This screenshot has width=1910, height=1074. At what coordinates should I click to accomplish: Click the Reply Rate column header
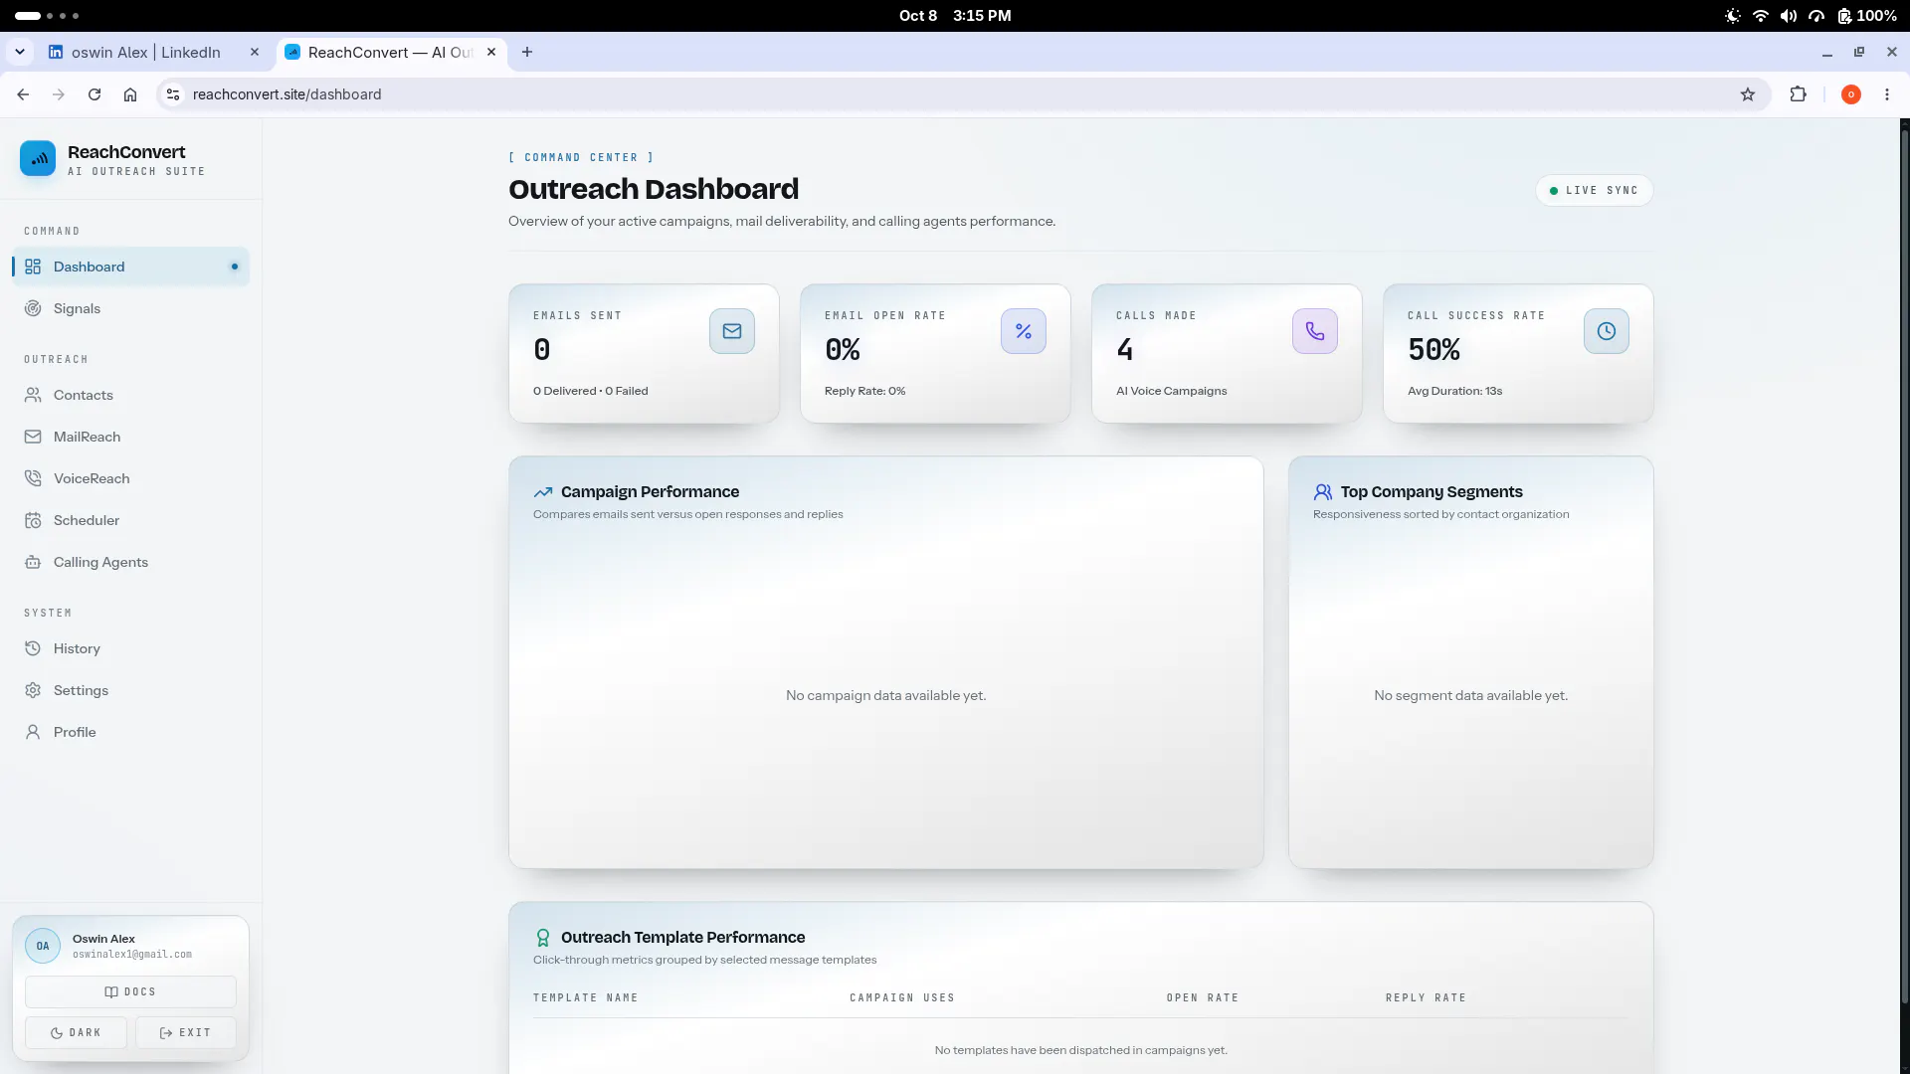click(x=1426, y=997)
